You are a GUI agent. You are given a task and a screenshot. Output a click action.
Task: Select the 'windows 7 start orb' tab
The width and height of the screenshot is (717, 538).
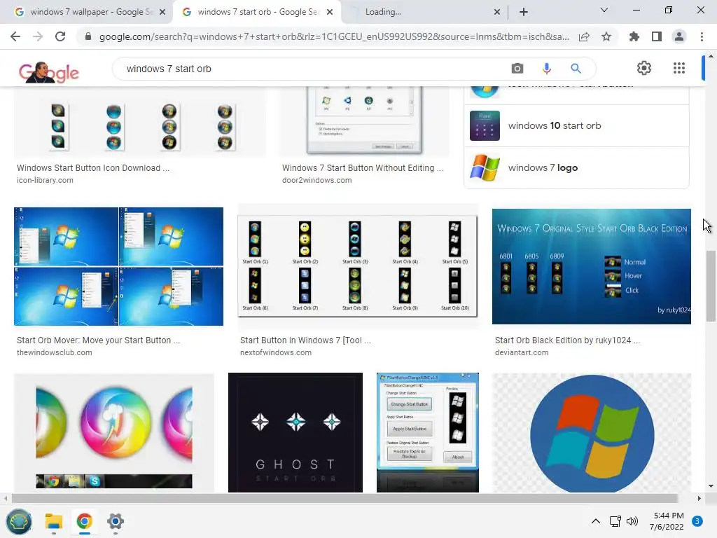(256, 13)
